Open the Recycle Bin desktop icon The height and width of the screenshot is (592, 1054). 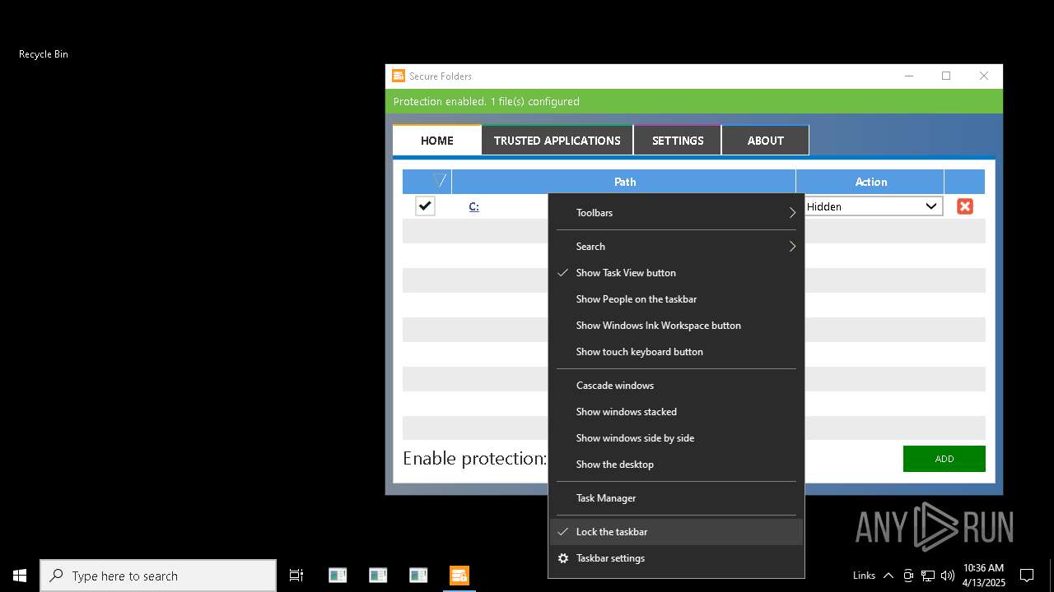click(44, 54)
